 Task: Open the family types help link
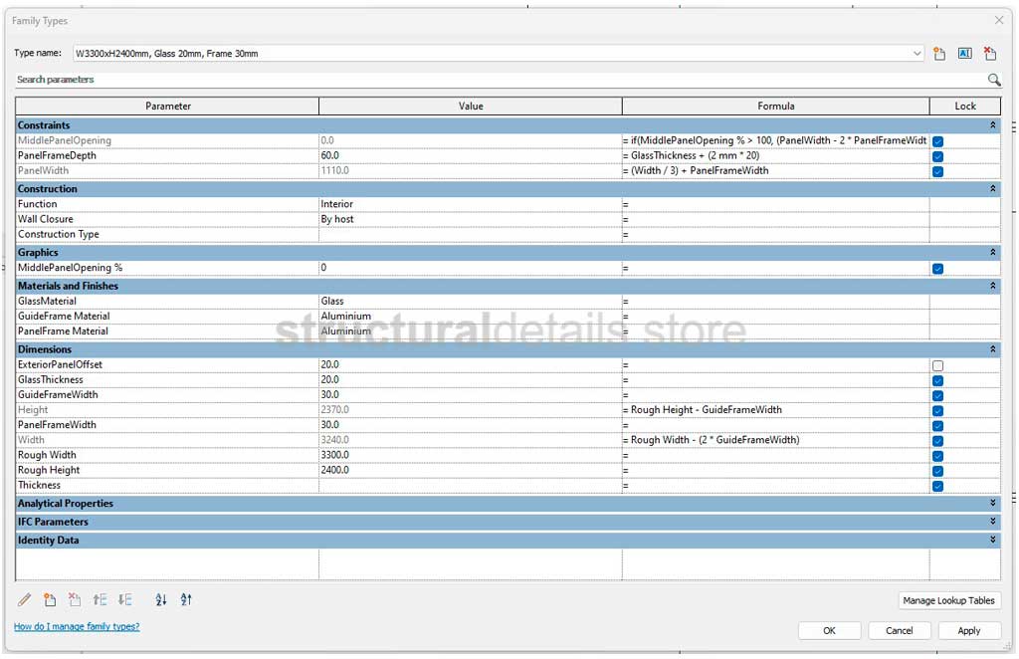(77, 626)
